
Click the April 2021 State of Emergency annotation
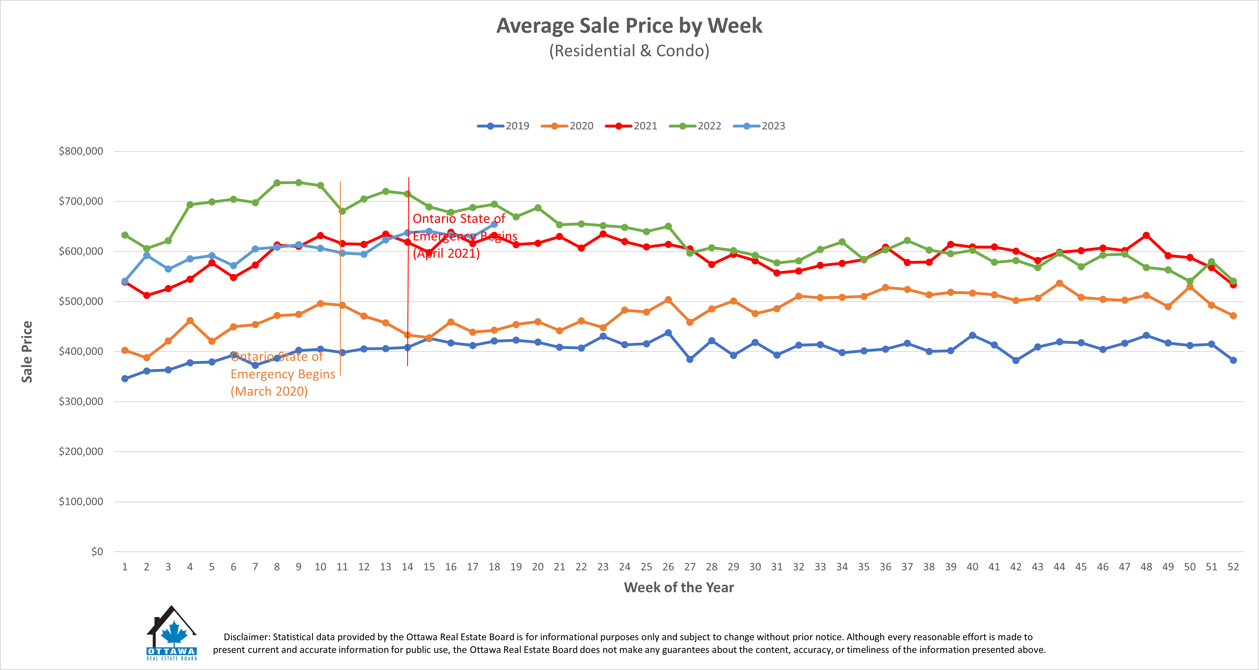[x=465, y=236]
